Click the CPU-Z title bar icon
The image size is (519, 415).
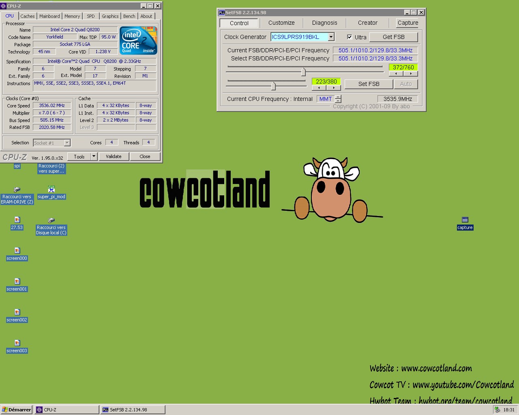point(4,6)
